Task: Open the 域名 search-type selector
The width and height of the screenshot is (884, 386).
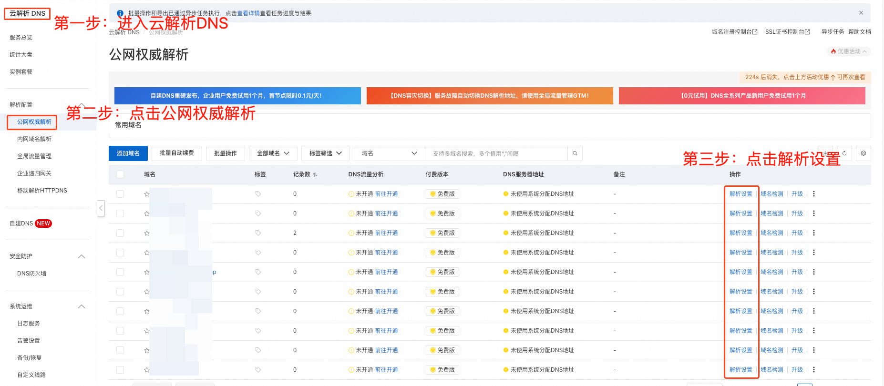Action: (389, 153)
